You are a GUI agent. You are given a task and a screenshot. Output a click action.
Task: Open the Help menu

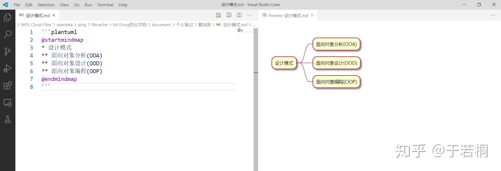[123, 5]
